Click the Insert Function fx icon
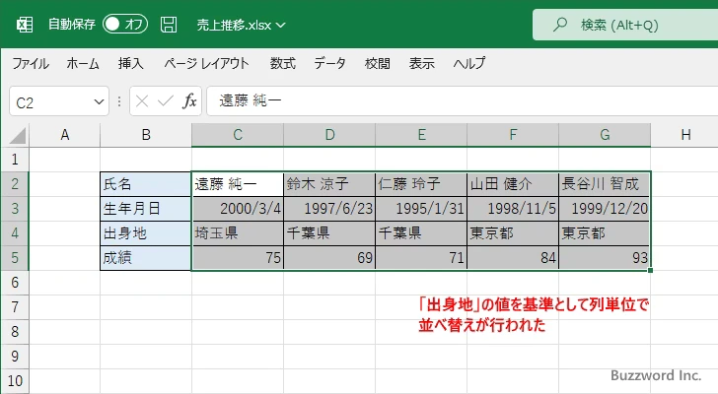 click(x=189, y=101)
